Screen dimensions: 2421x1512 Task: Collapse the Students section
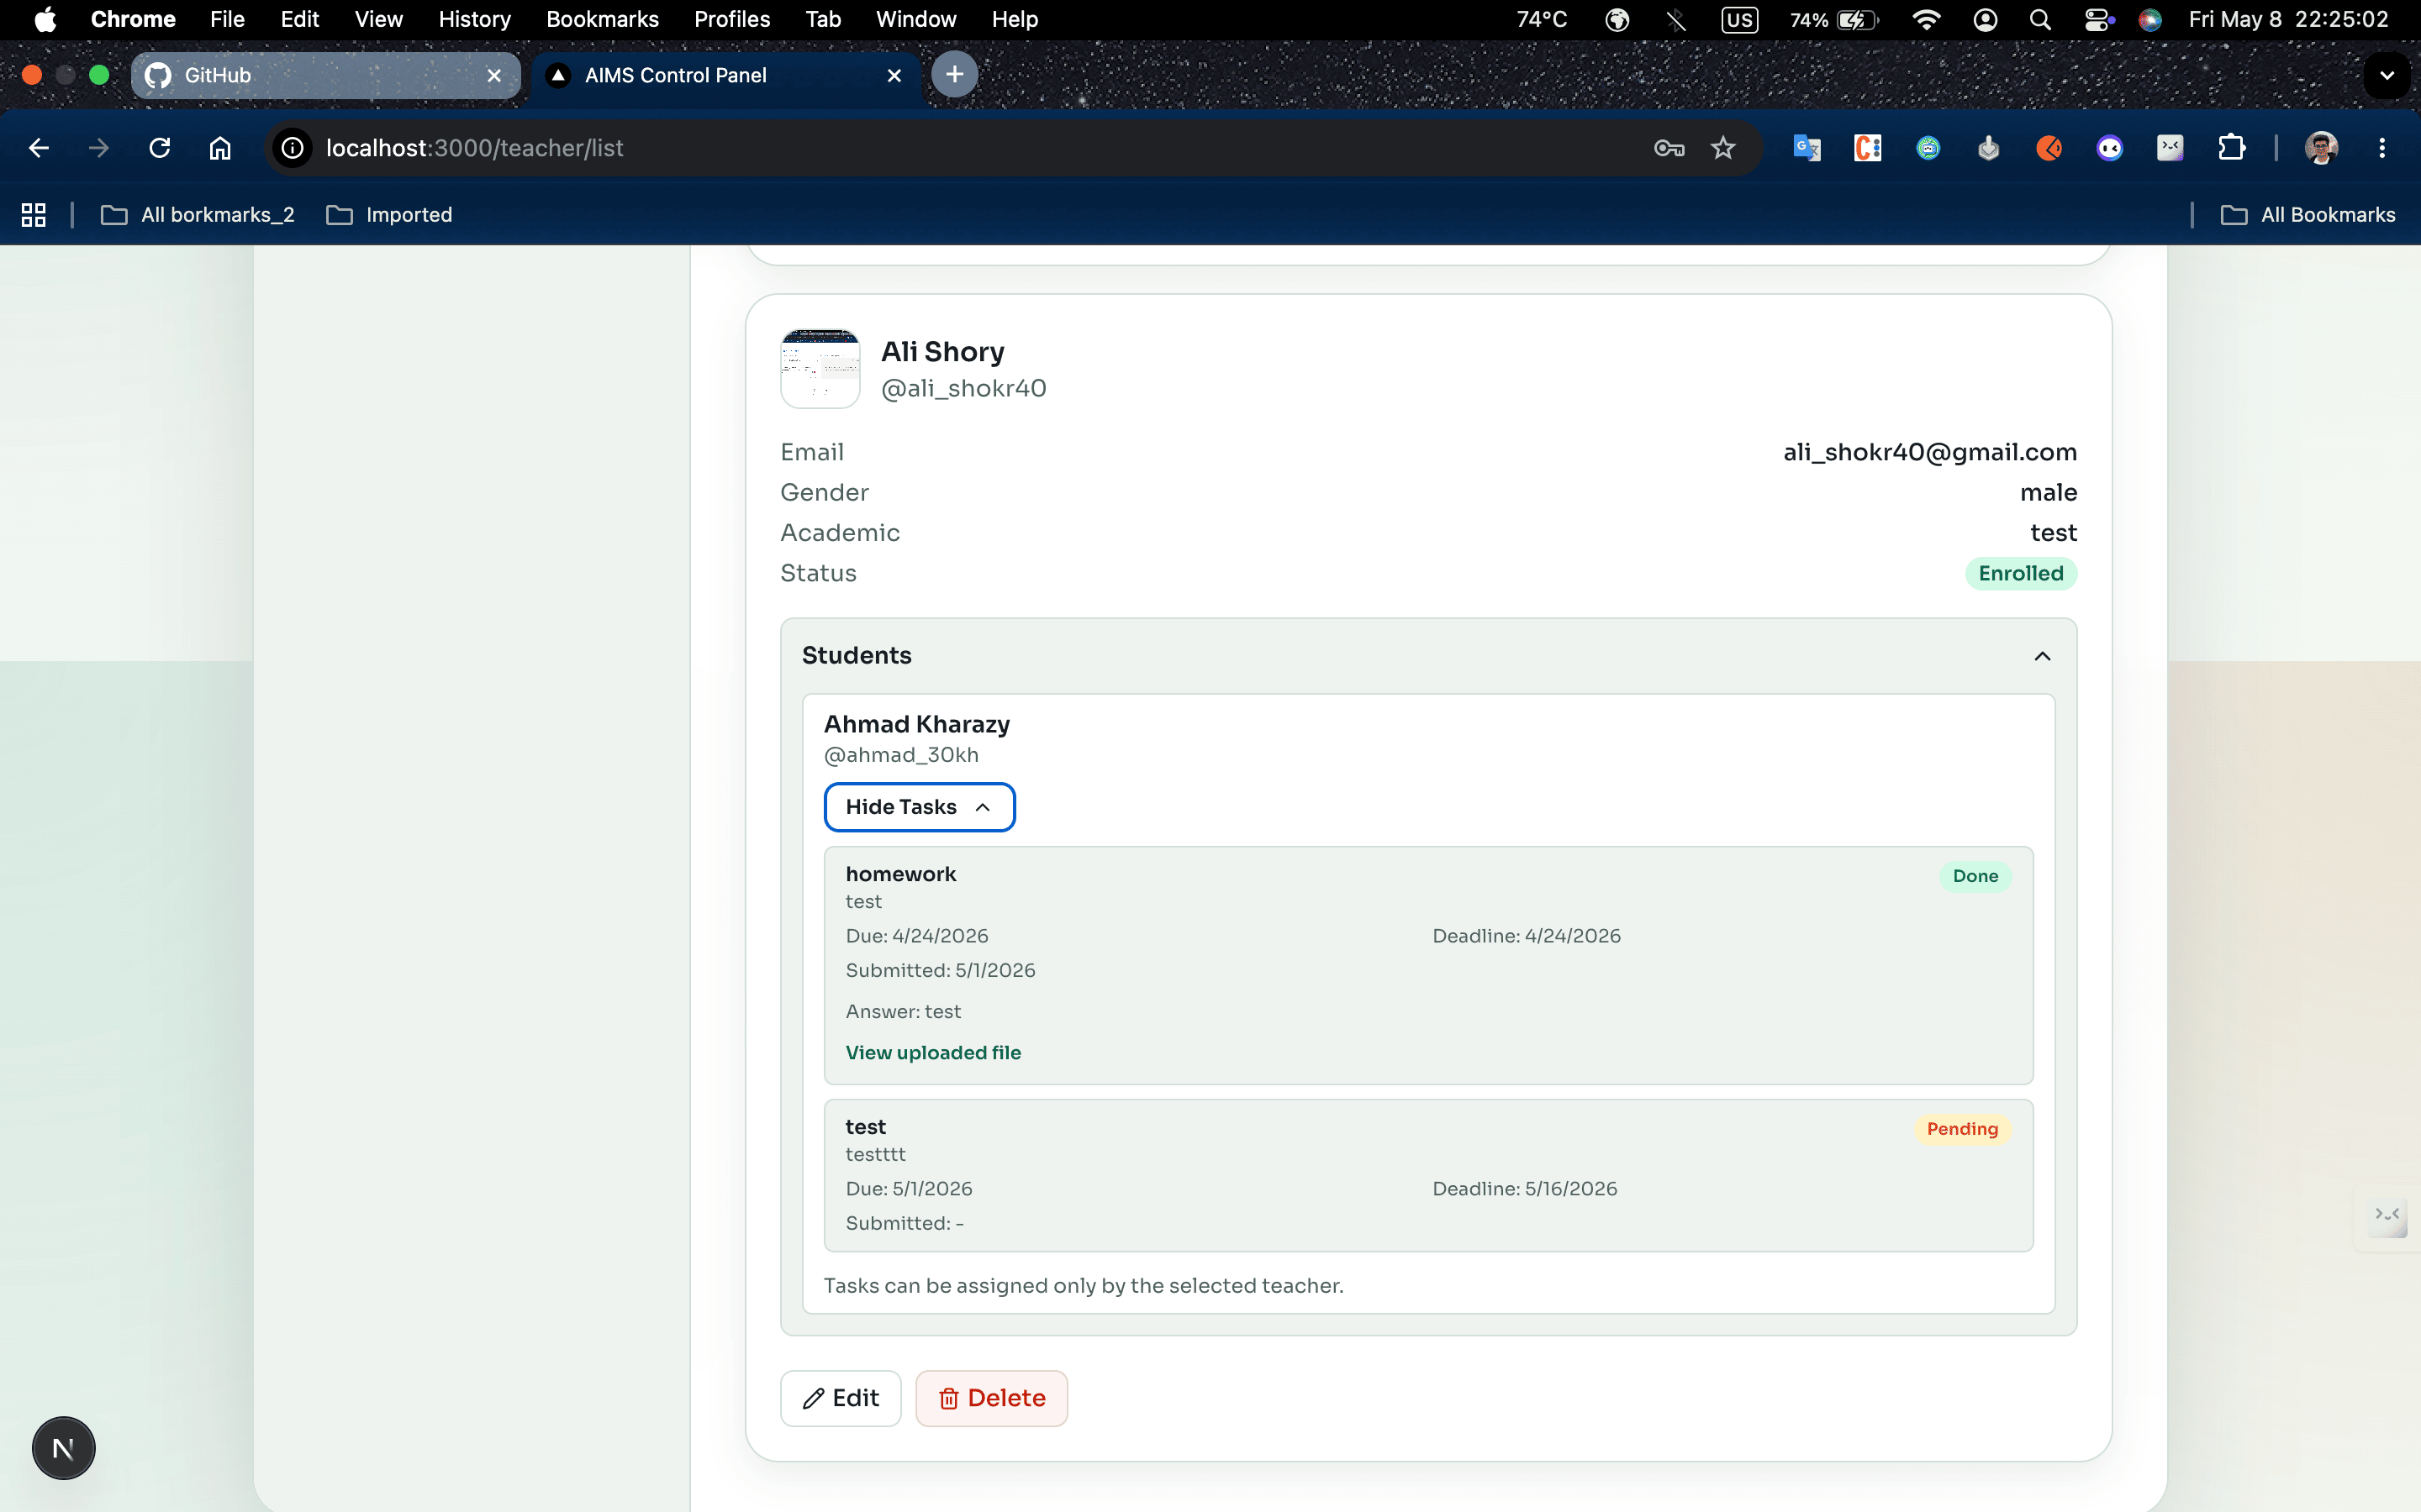[2042, 656]
